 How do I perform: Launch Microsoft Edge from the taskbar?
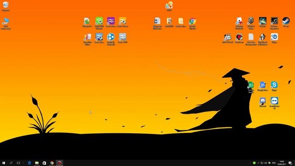click(29, 163)
